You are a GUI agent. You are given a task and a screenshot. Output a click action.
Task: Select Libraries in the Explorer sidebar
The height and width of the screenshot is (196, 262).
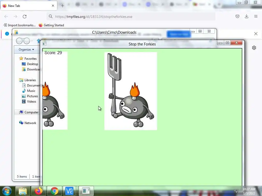pos(28,80)
